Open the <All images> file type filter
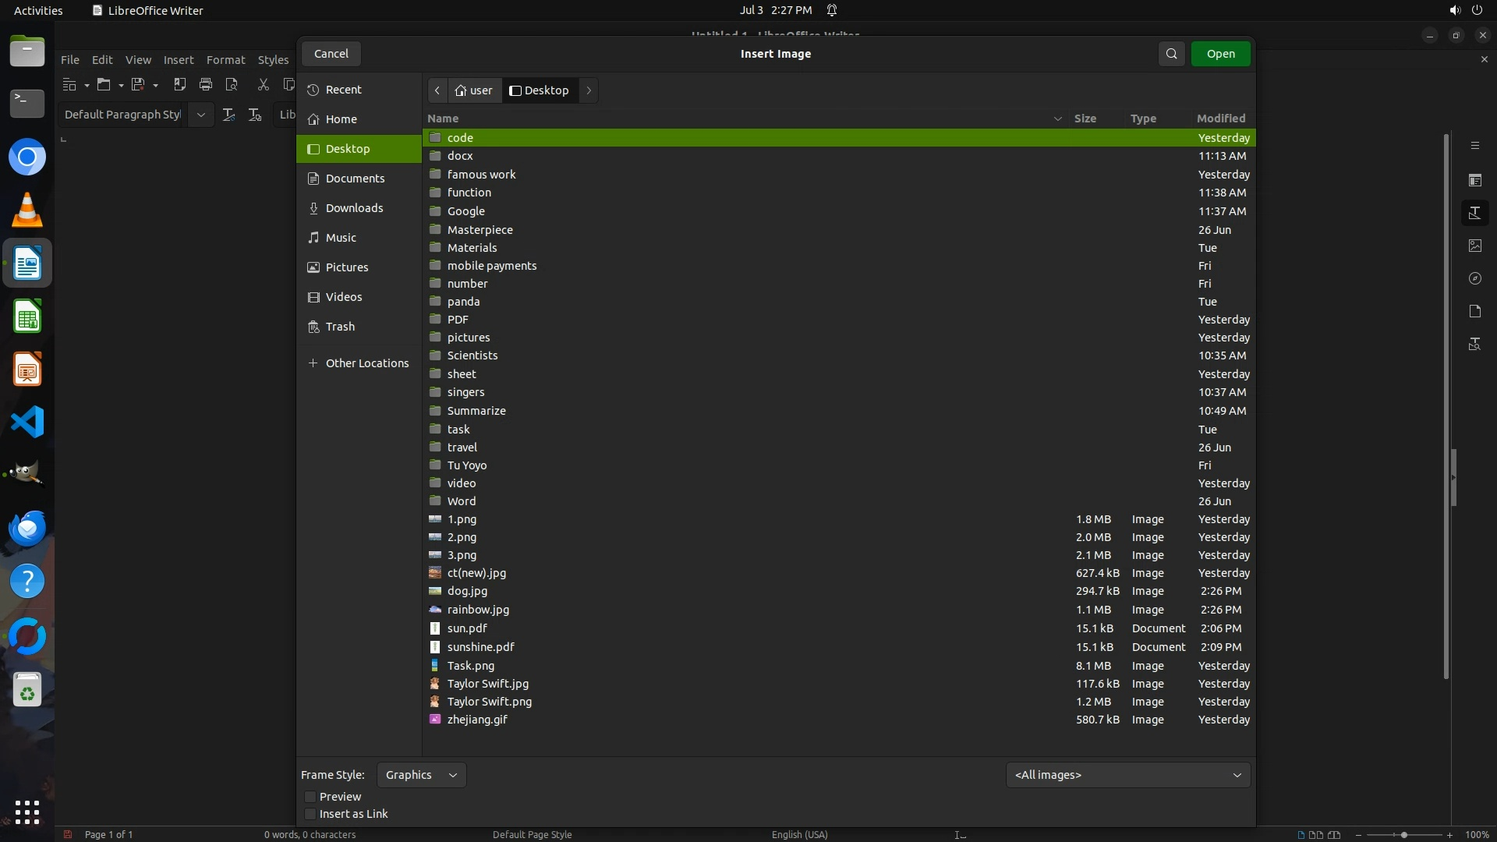The width and height of the screenshot is (1497, 842). point(1127,775)
